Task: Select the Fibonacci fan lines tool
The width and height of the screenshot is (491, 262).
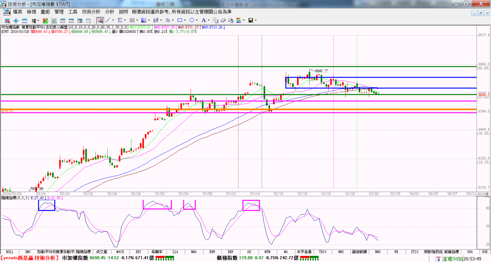Action: pyautogui.click(x=144, y=20)
